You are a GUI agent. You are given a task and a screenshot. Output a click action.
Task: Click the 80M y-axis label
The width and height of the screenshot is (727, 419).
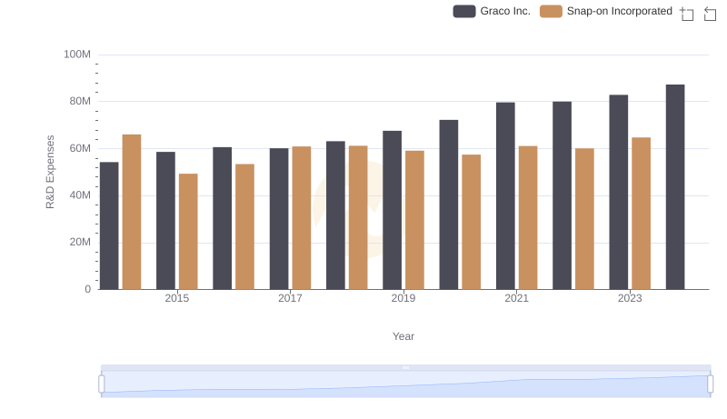click(x=80, y=101)
